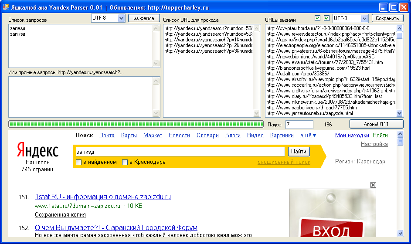Select query "запизд" in query list
The image size is (411, 244).
(17, 34)
